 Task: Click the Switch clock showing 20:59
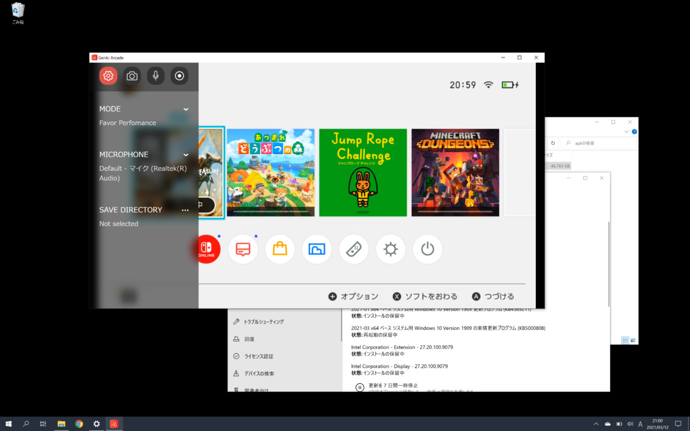coord(463,85)
